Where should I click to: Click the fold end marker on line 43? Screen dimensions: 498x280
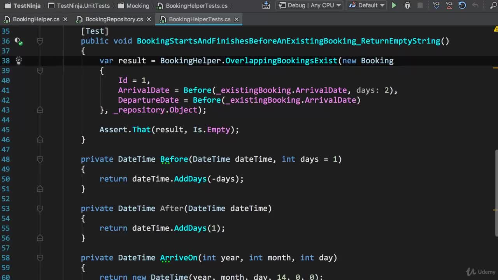40,110
